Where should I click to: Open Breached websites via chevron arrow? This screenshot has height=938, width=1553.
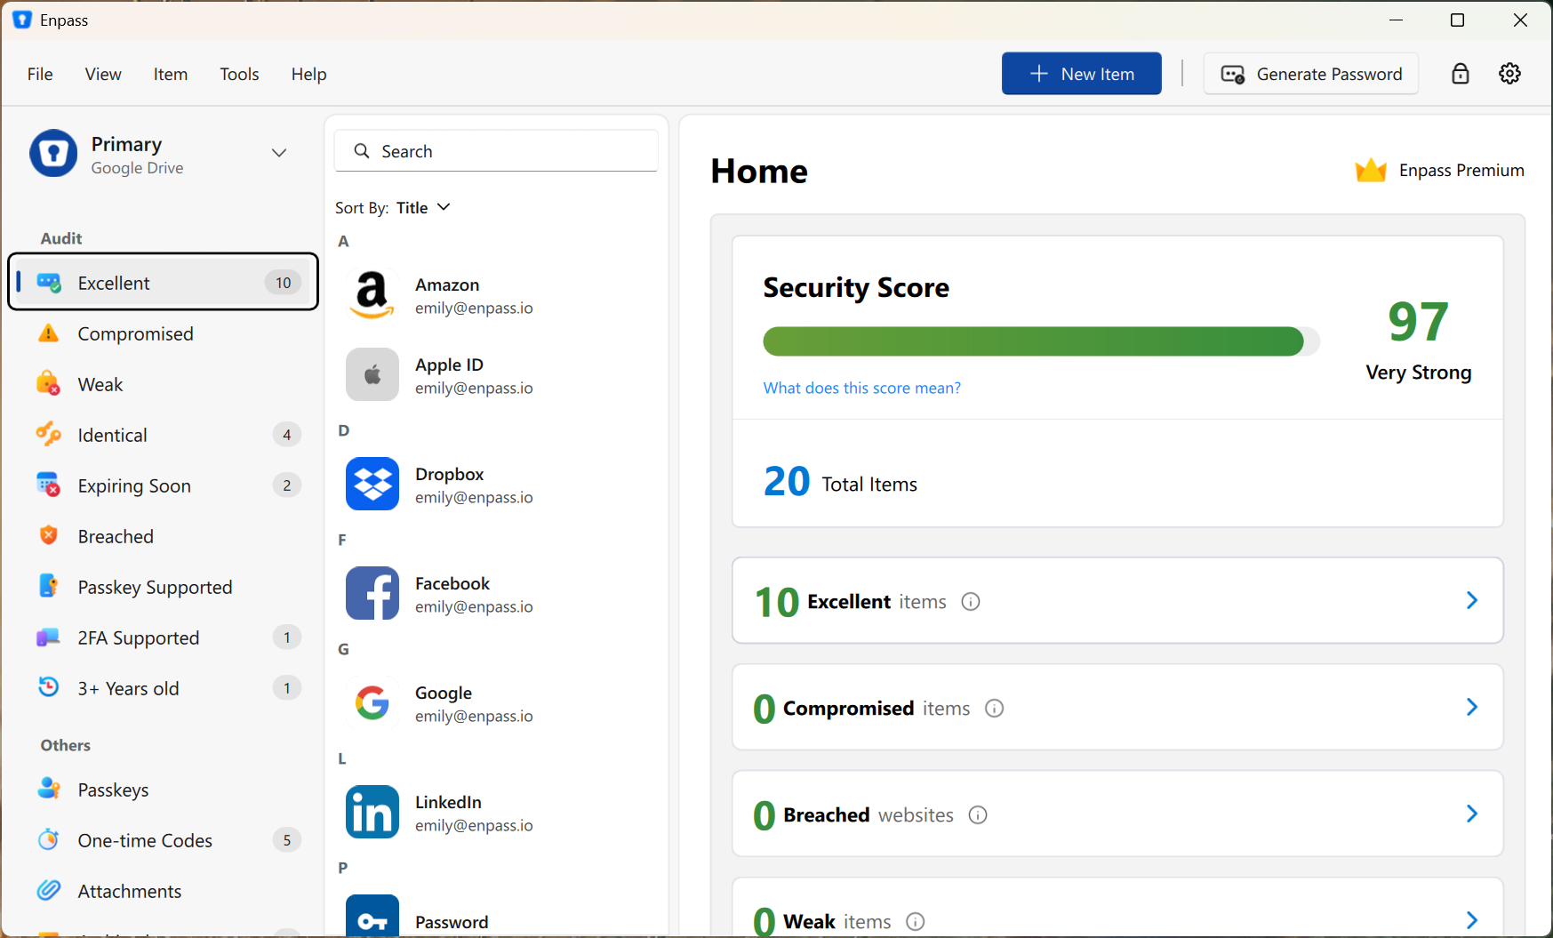(x=1472, y=814)
